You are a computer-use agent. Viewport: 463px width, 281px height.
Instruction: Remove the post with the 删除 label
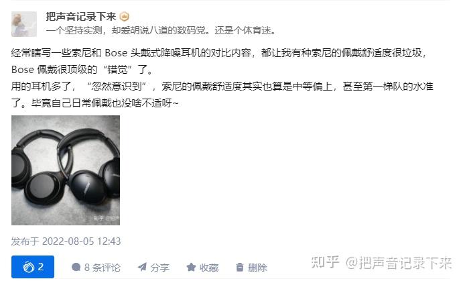coord(257,268)
